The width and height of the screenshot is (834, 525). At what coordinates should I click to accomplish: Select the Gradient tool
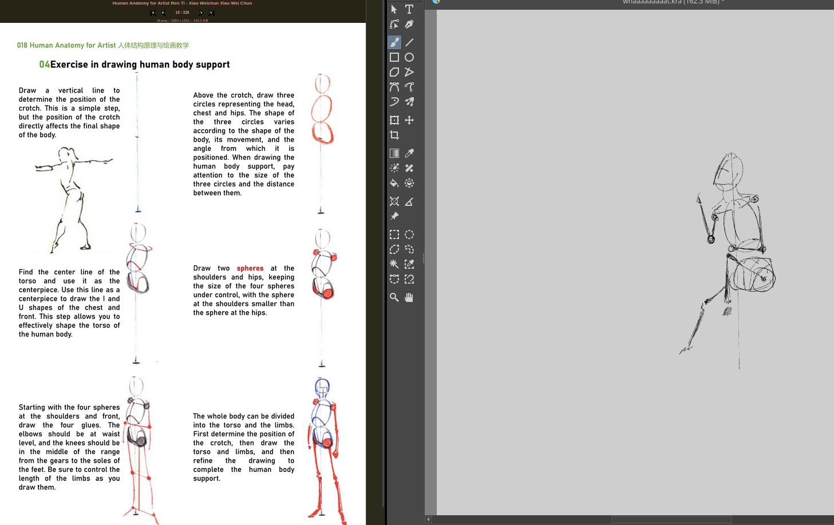394,153
